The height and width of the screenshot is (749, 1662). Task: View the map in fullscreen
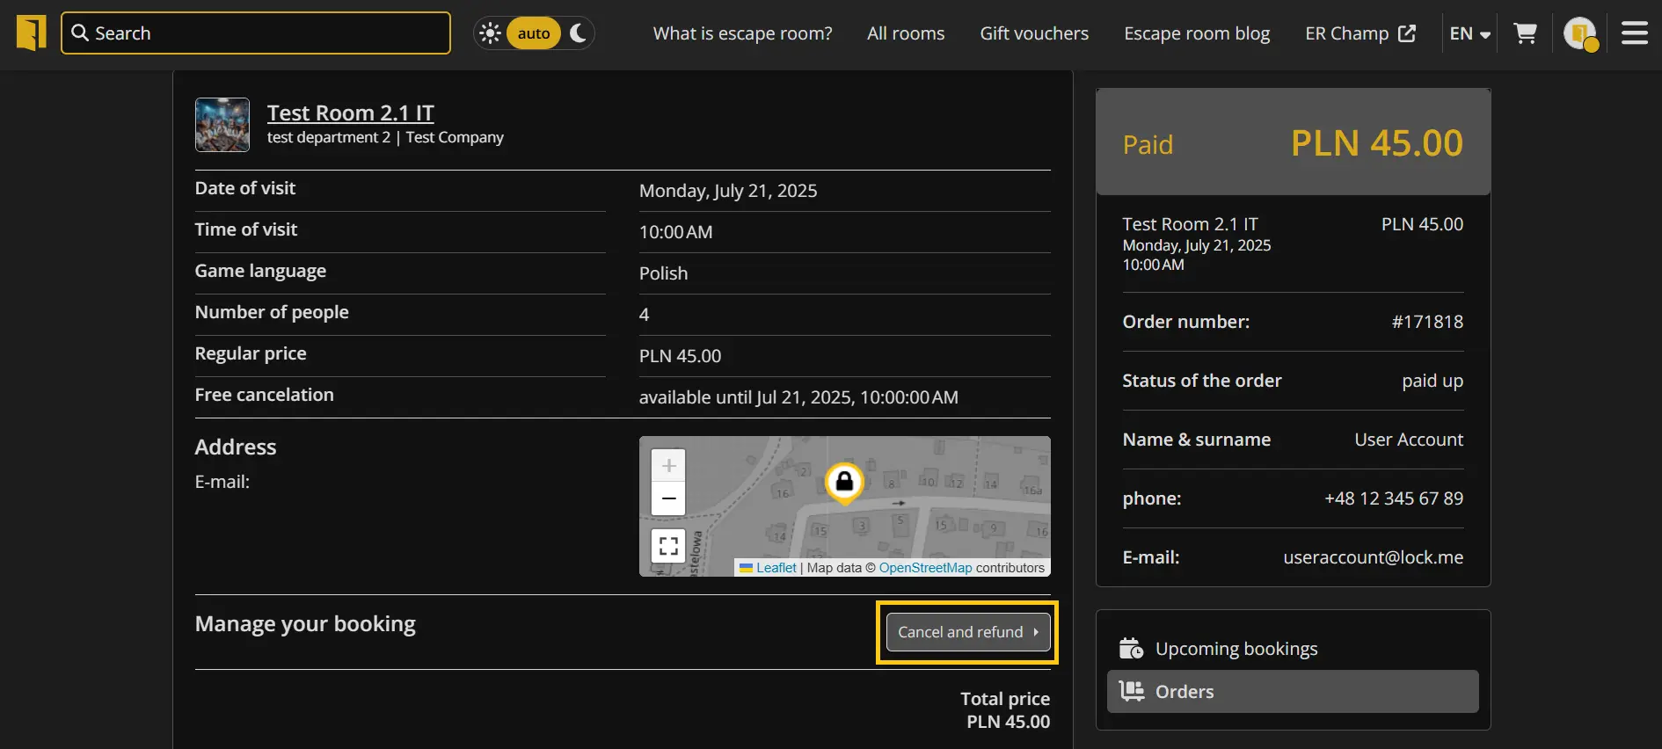click(x=668, y=546)
